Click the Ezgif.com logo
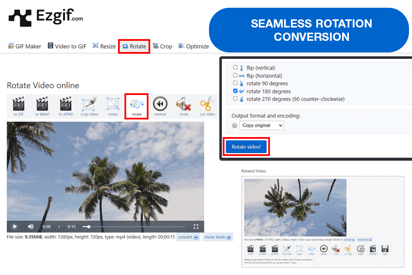The width and height of the screenshot is (412, 275). click(46, 17)
